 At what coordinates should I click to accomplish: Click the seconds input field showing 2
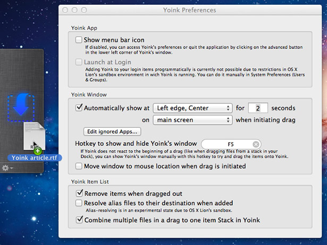coord(258,108)
